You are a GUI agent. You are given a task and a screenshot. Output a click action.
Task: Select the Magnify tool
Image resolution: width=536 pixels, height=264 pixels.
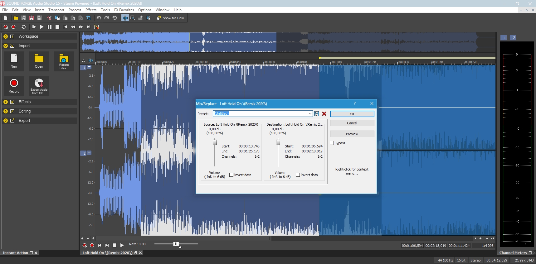[133, 18]
